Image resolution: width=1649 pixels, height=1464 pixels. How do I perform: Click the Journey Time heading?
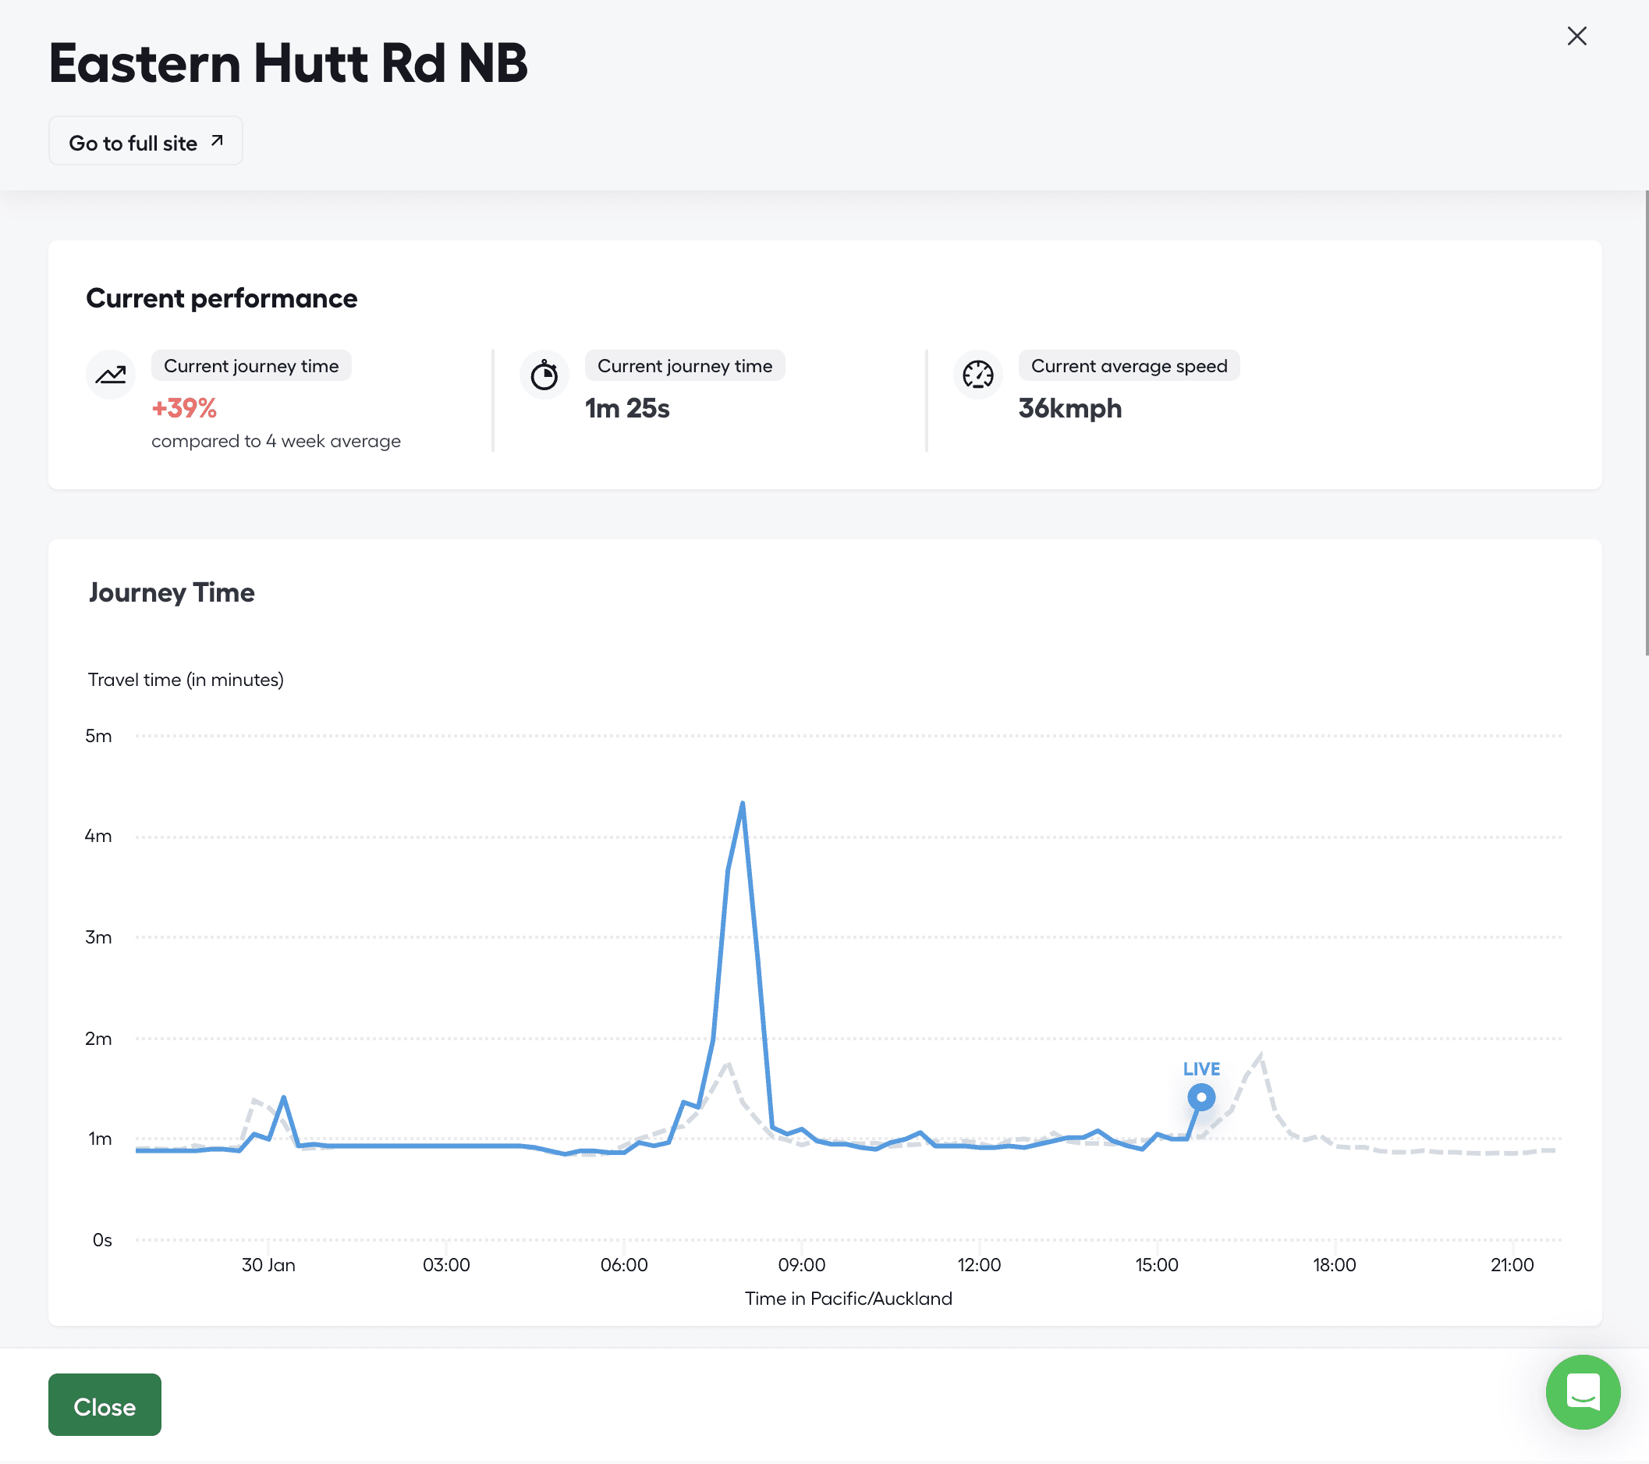click(x=172, y=592)
